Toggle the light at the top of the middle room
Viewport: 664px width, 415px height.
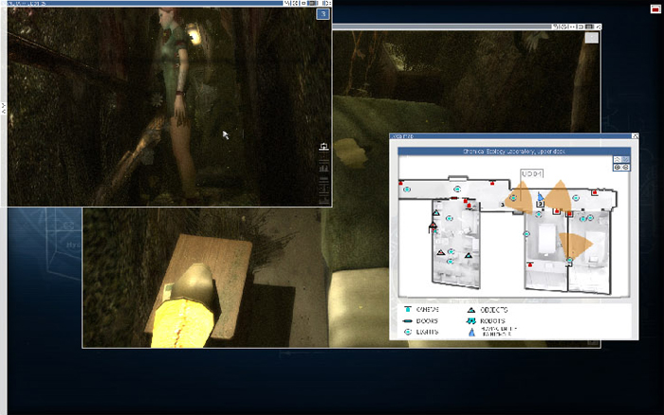538,215
